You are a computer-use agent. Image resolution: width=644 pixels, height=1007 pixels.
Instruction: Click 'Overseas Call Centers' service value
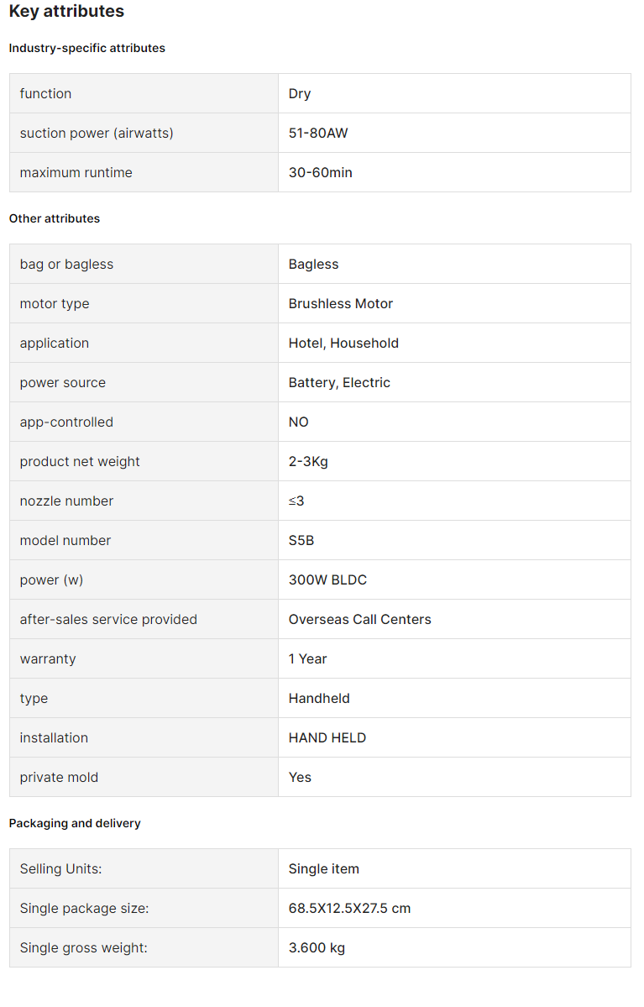coord(359,620)
